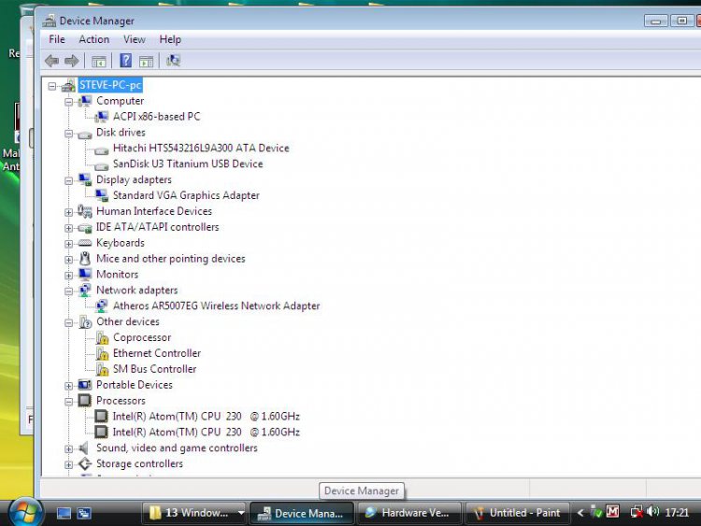The image size is (701, 526).
Task: Click the Forward arrow toolbar icon
Action: [x=72, y=61]
